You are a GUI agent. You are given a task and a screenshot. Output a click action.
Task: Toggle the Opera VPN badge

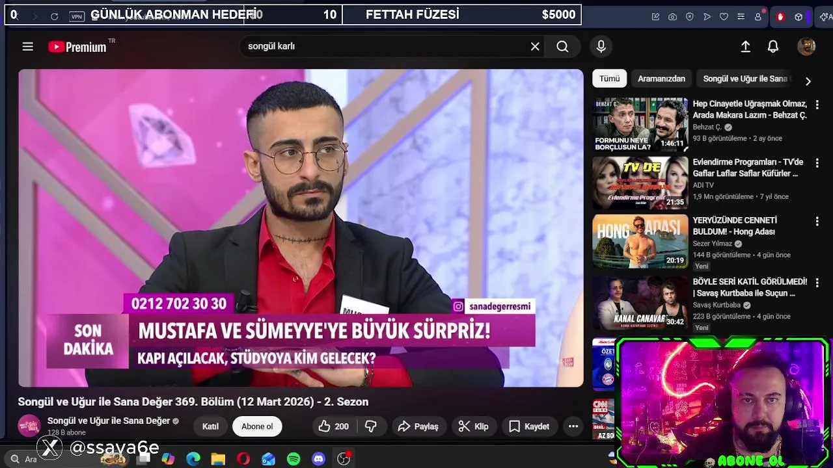coord(77,16)
